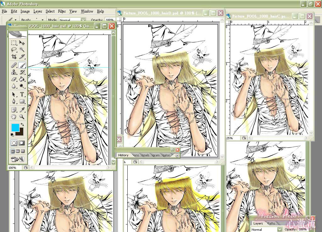Viewport: 322px width, 232px height.
Task: Open the Window menu
Action: coord(87,11)
